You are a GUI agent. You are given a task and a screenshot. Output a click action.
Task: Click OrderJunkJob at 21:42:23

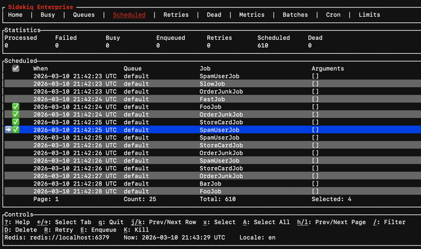pyautogui.click(x=221, y=92)
